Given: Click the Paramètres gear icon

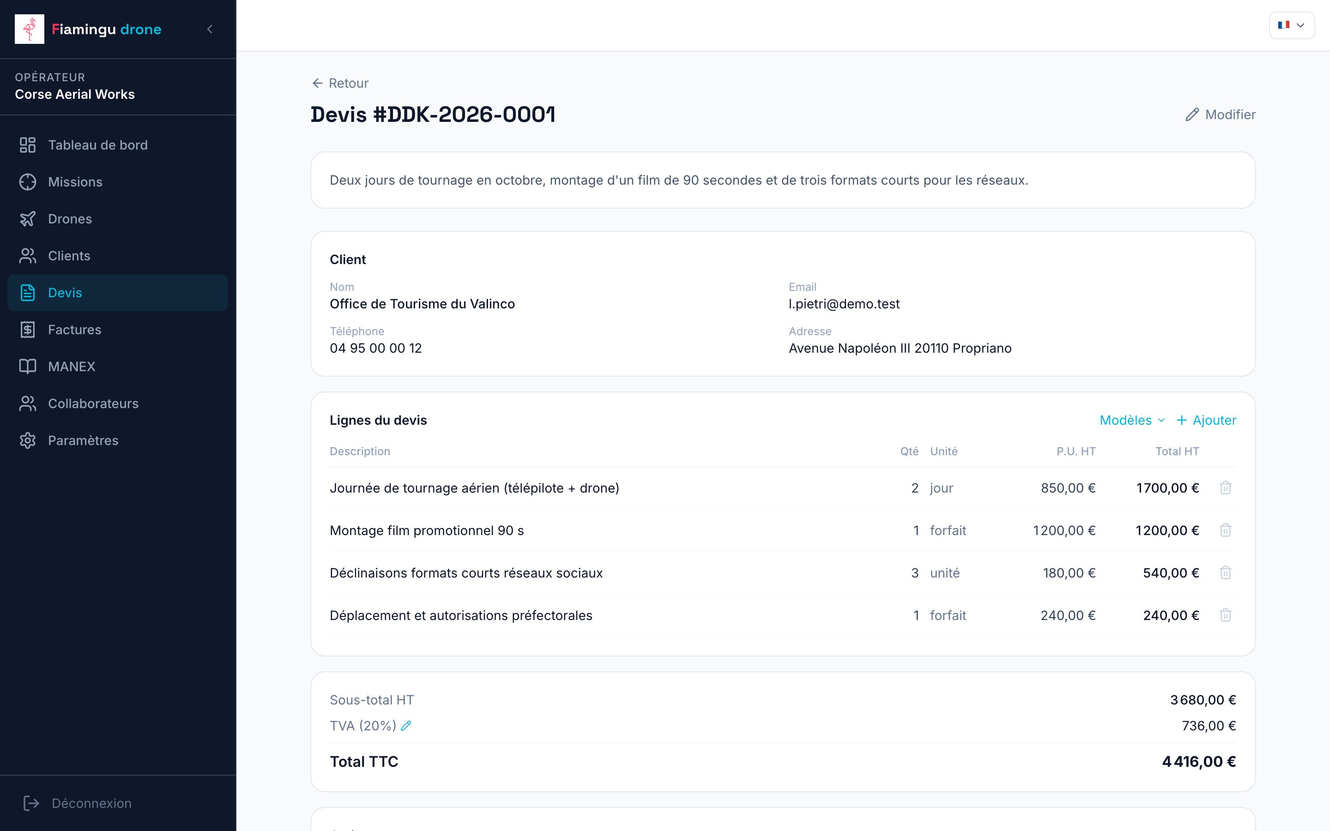Looking at the screenshot, I should 28,440.
